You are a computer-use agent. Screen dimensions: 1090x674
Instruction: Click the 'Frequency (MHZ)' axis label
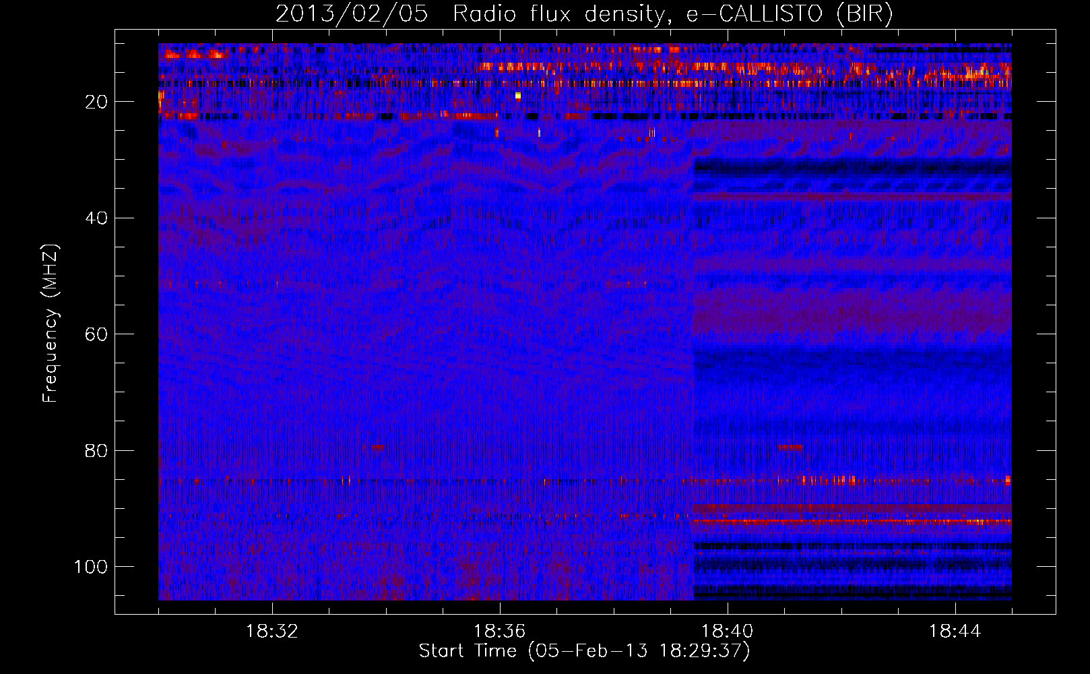[51, 324]
